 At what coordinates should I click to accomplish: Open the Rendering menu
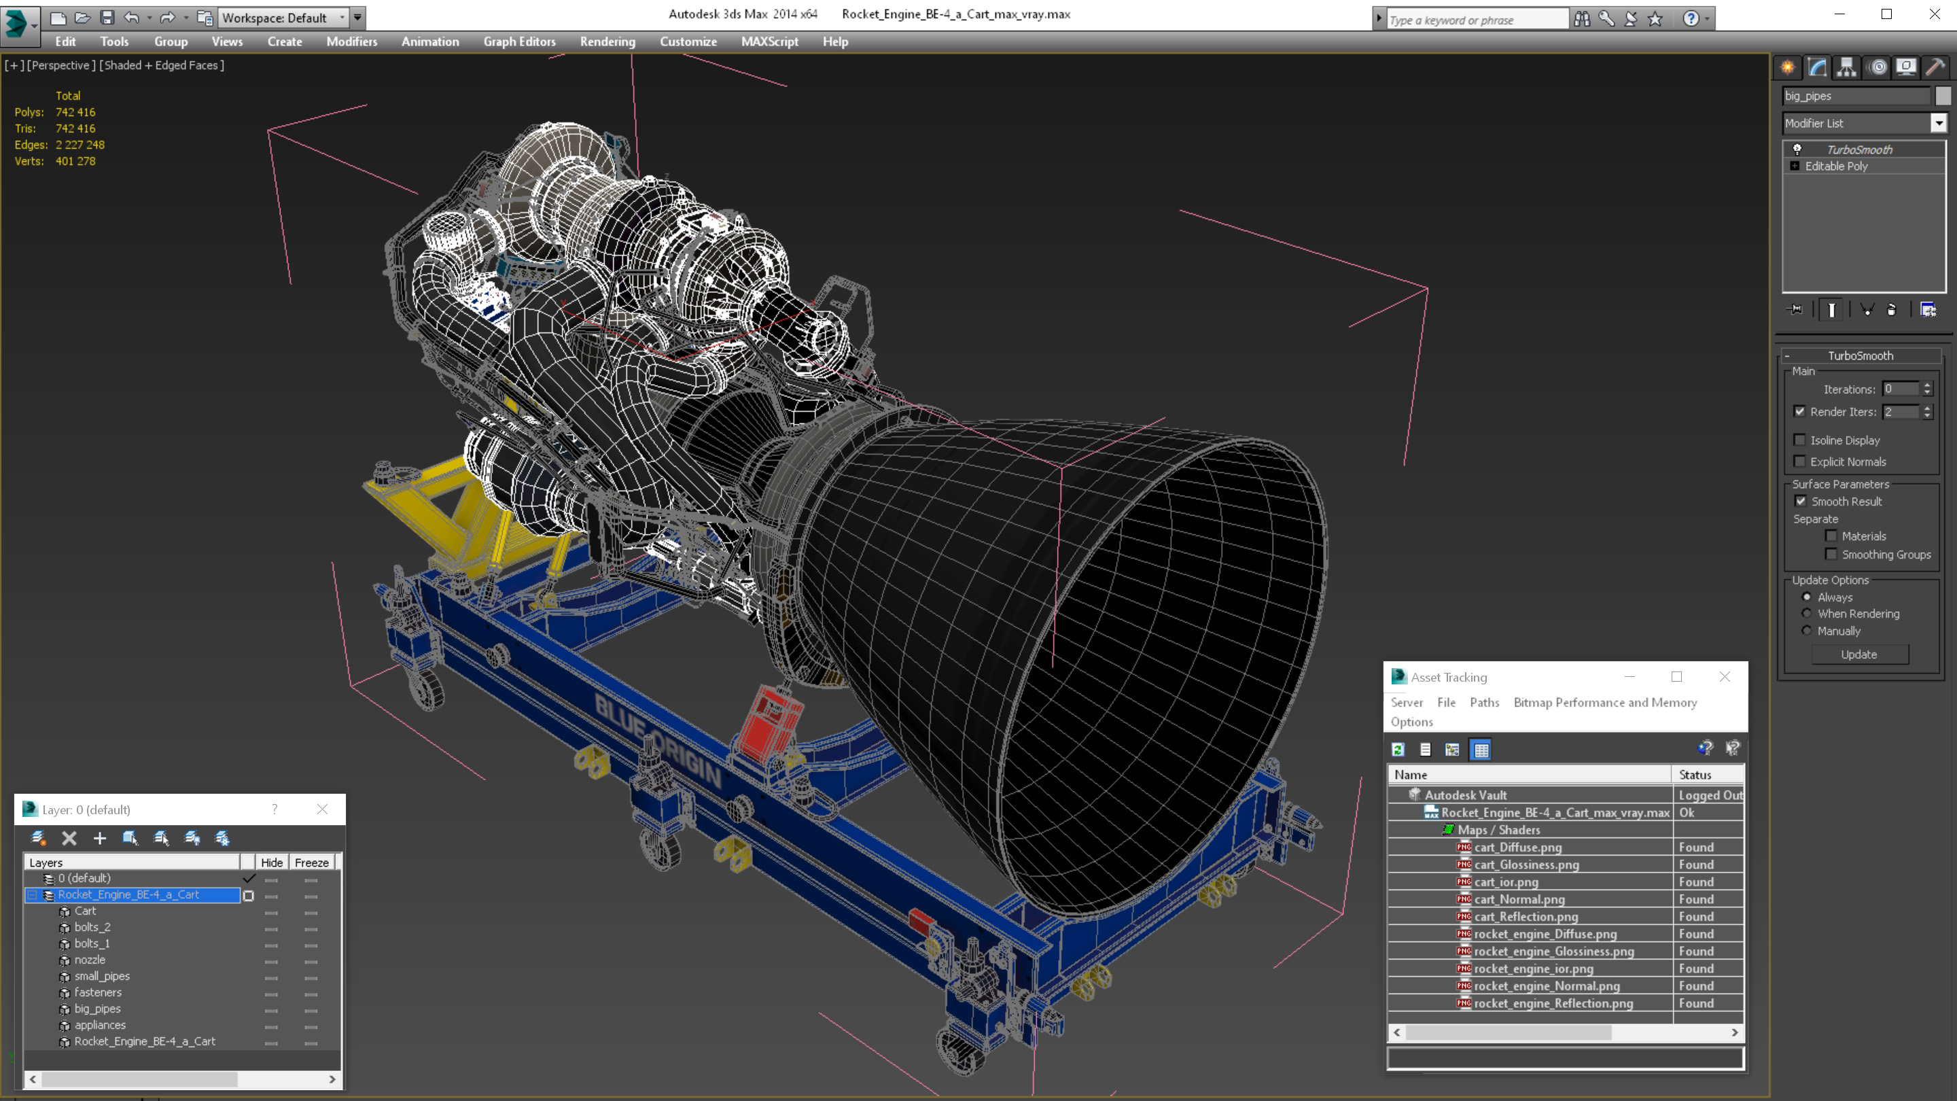(607, 41)
